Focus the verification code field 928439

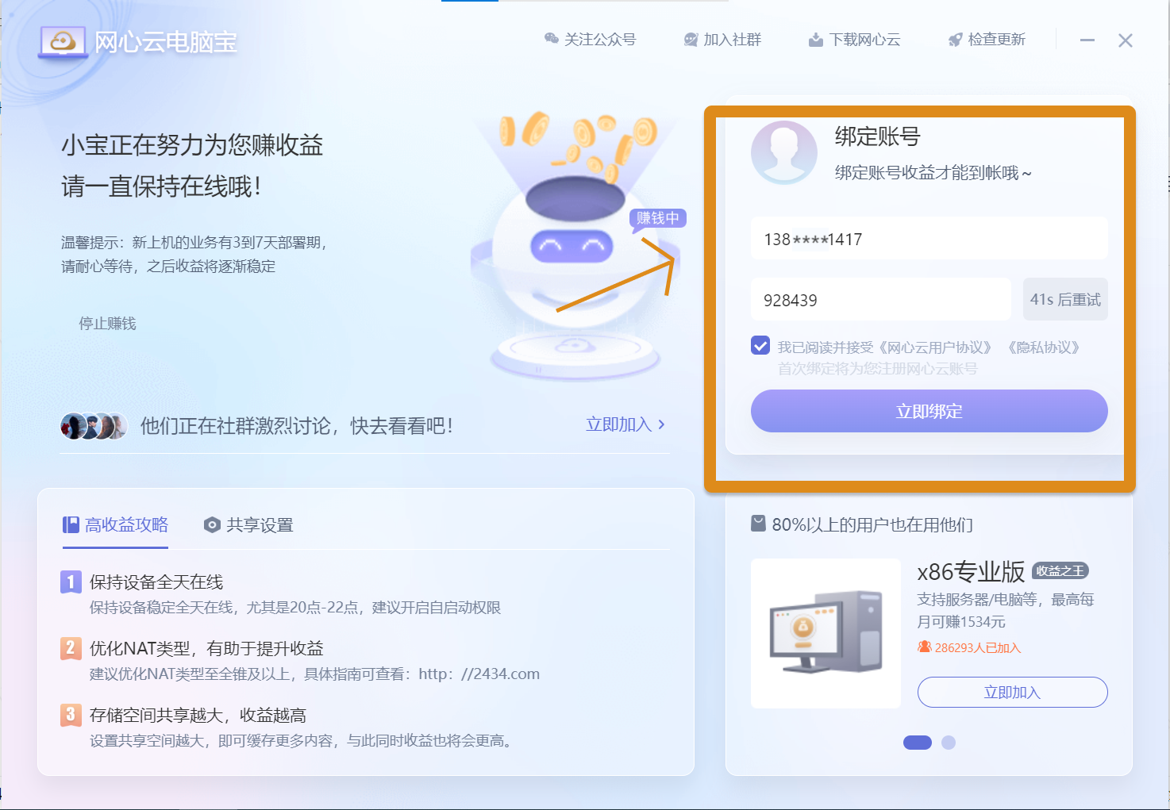880,300
